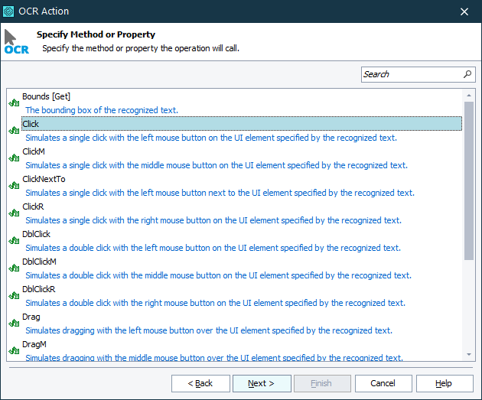The height and width of the screenshot is (400, 482).
Task: Click the method icon beside ClickR
Action: pyautogui.click(x=14, y=213)
